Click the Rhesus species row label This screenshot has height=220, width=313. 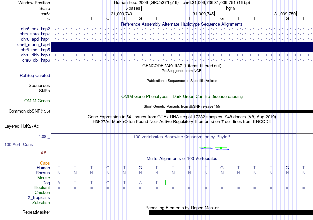tap(43, 173)
